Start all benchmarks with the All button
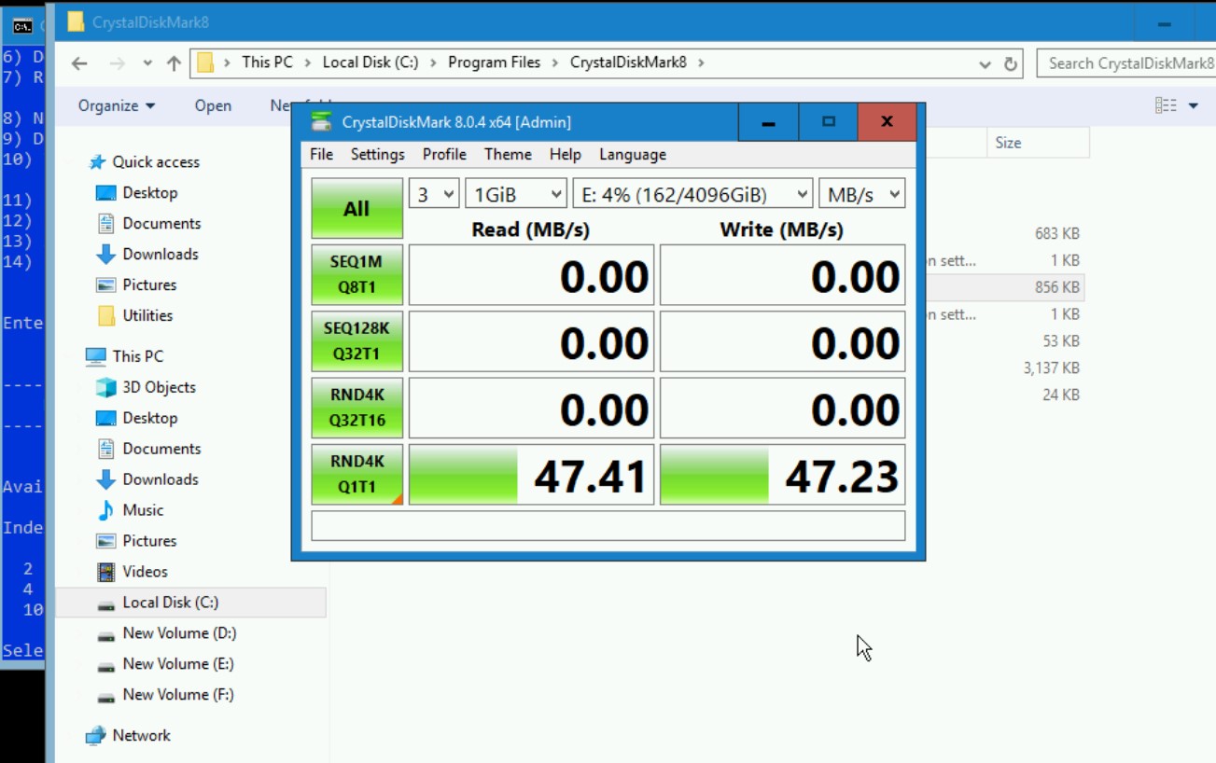1216x763 pixels. (357, 208)
